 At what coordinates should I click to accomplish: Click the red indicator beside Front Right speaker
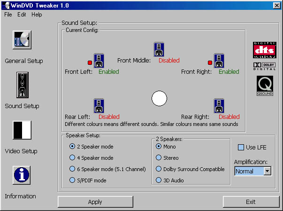tap(210, 63)
